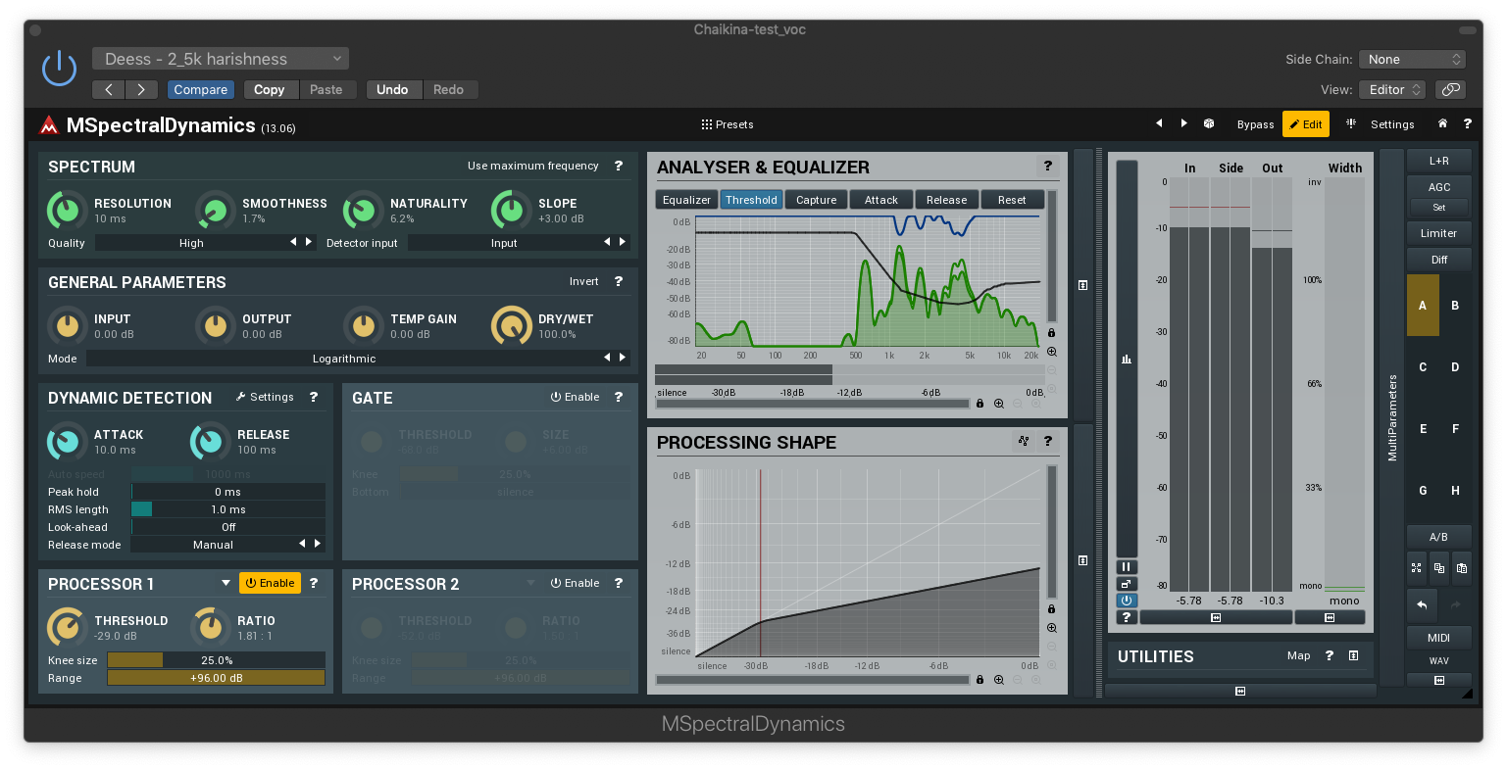This screenshot has width=1507, height=770.
Task: Click the A/B button
Action: coord(1438,537)
